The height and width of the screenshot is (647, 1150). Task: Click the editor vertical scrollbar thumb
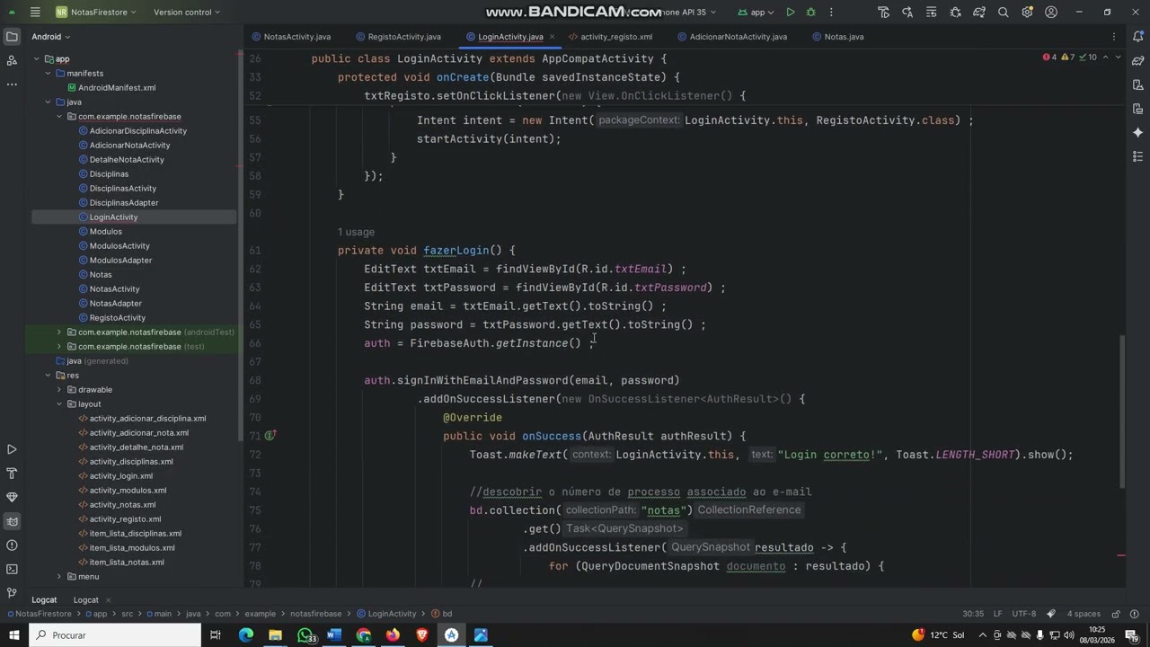1121,412
